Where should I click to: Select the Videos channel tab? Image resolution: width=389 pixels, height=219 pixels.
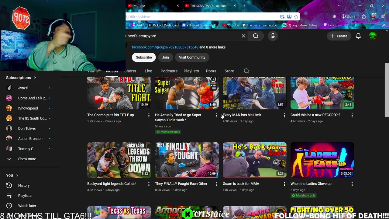(112, 71)
